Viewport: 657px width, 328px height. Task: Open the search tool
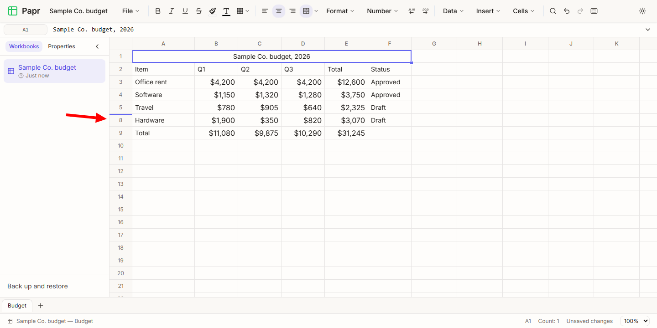click(553, 11)
